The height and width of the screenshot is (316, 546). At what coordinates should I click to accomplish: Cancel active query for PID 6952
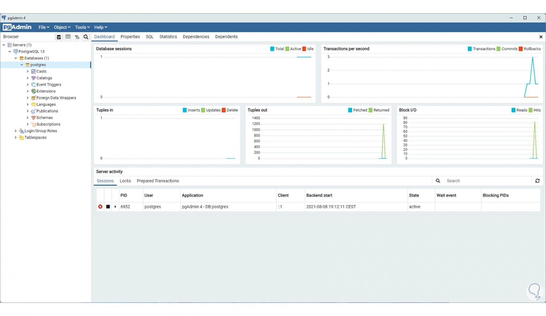108,207
